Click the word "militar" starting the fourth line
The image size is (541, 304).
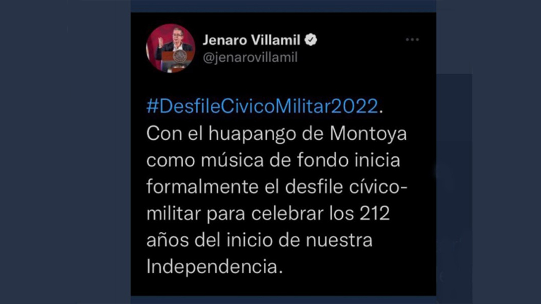173,214
